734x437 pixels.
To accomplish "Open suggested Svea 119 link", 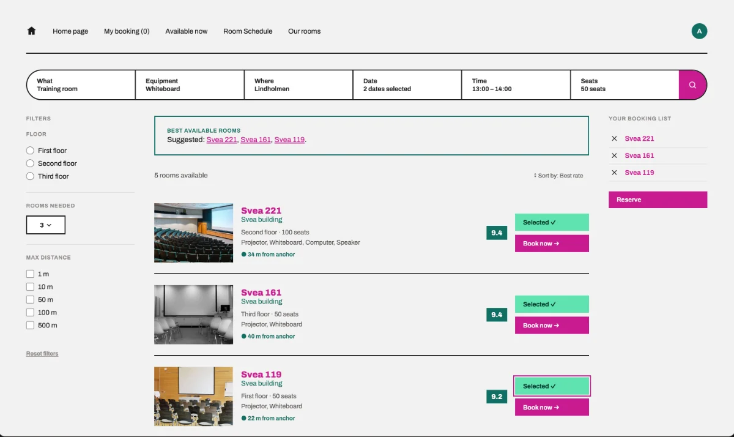I will pos(289,140).
